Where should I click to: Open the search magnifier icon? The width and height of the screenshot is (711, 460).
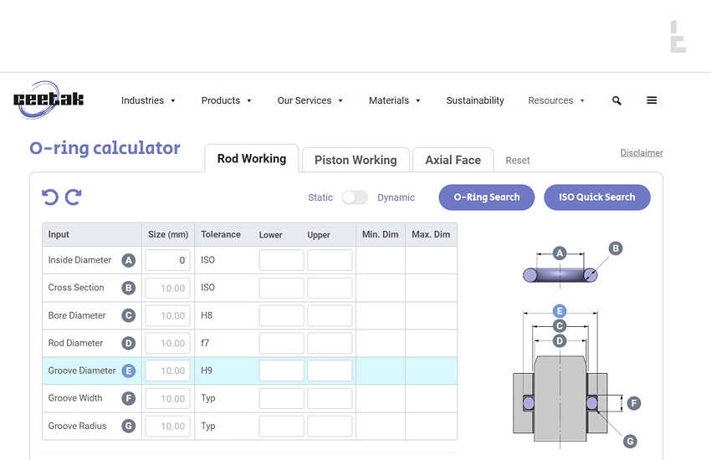click(x=616, y=100)
